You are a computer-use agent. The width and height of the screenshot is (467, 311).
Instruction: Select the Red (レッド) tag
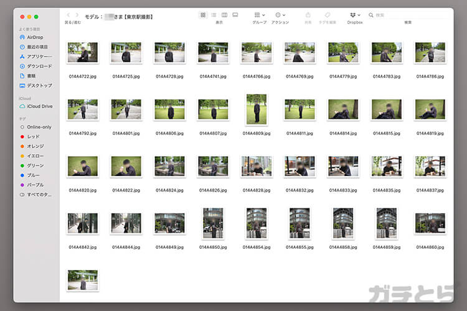pyautogui.click(x=29, y=137)
